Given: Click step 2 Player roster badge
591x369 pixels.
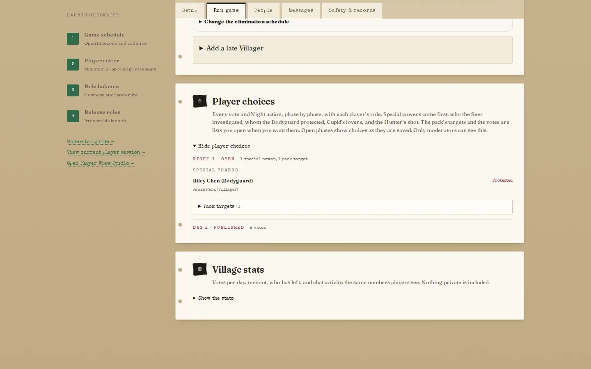Looking at the screenshot, I should click(x=73, y=64).
